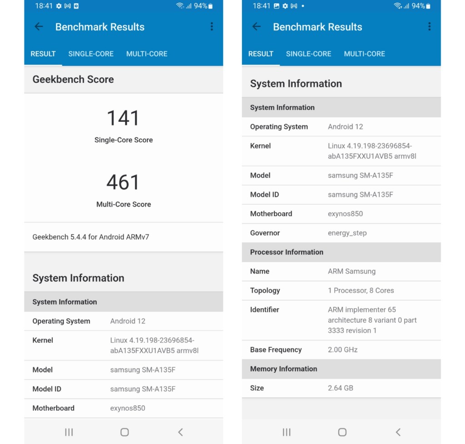Image resolution: width=465 pixels, height=444 pixels.
Task: Tap Model row on right screen
Action: pos(341,175)
